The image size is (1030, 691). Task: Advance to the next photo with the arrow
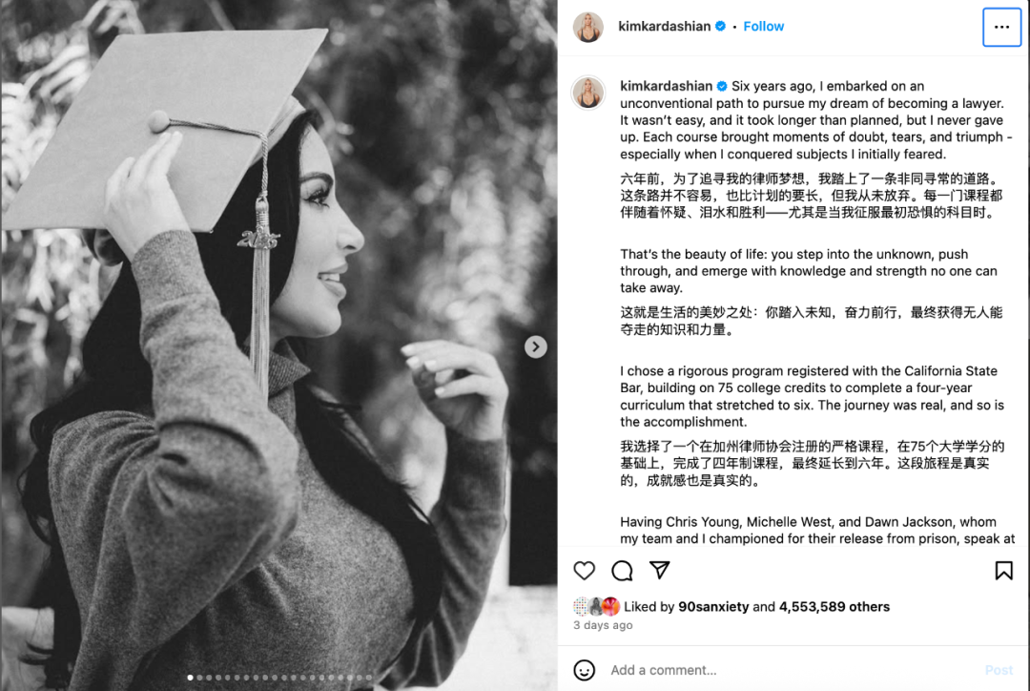535,346
